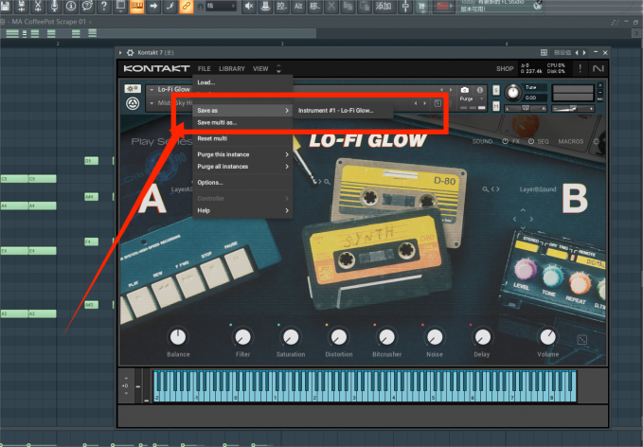This screenshot has height=447, width=643.
Task: Click the Tune value field showing 0.00
Action: click(x=536, y=98)
